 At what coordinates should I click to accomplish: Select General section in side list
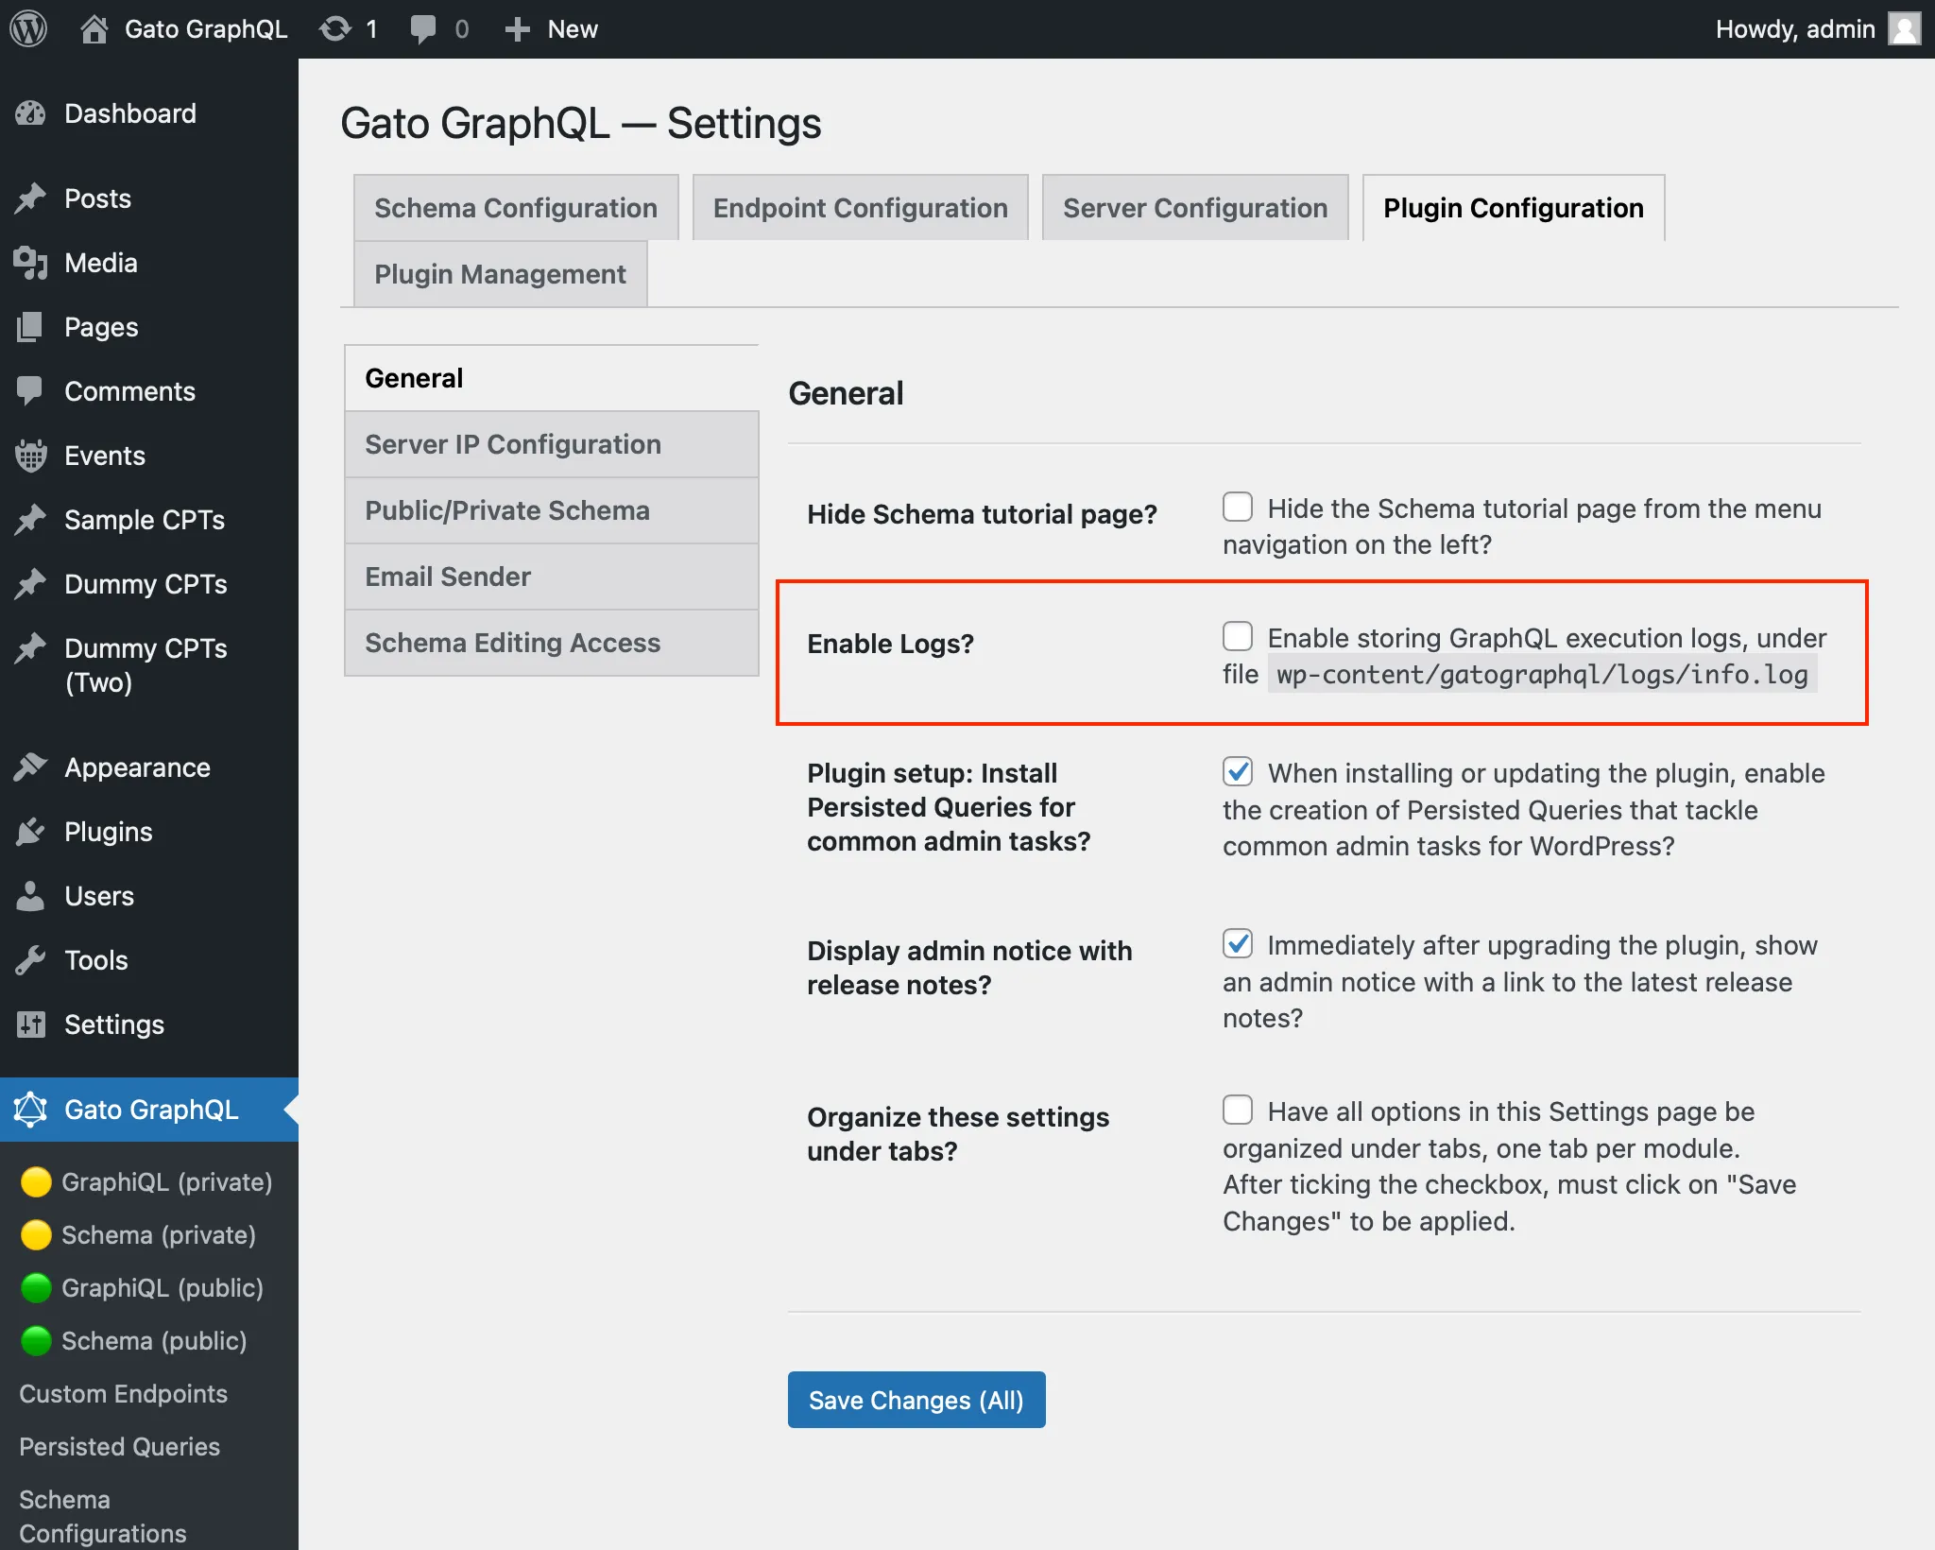(x=552, y=378)
